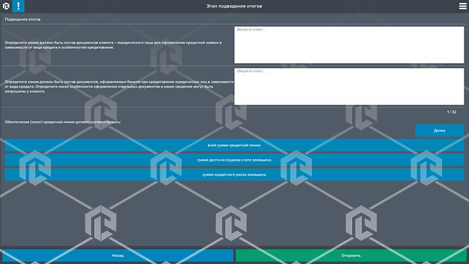Open the exclamation mark info icon

pos(18,6)
